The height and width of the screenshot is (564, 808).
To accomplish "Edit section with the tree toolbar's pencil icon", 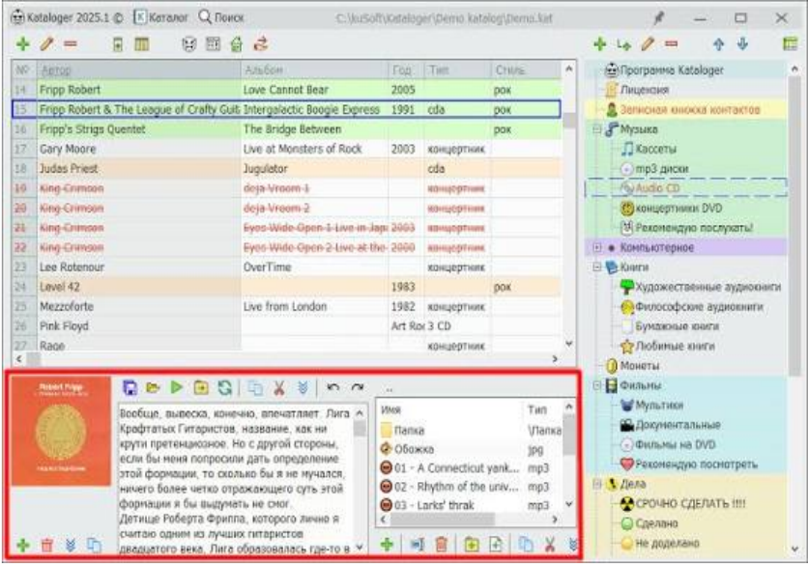I will pyautogui.click(x=648, y=44).
